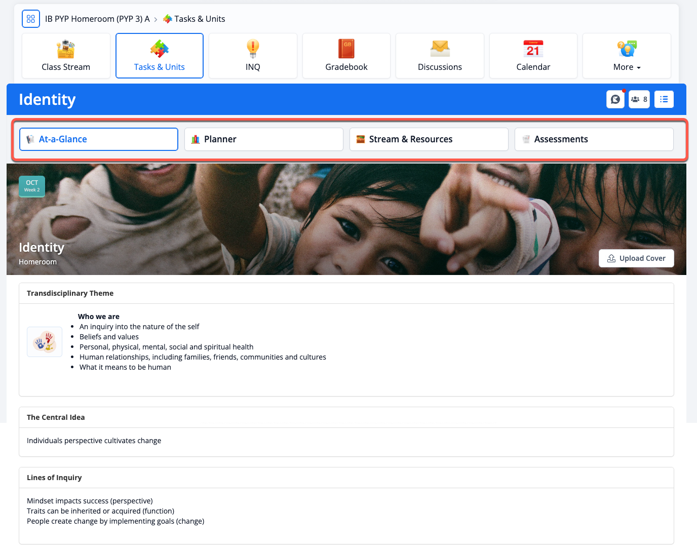Open the Class Stream section
The height and width of the screenshot is (550, 697).
point(66,56)
